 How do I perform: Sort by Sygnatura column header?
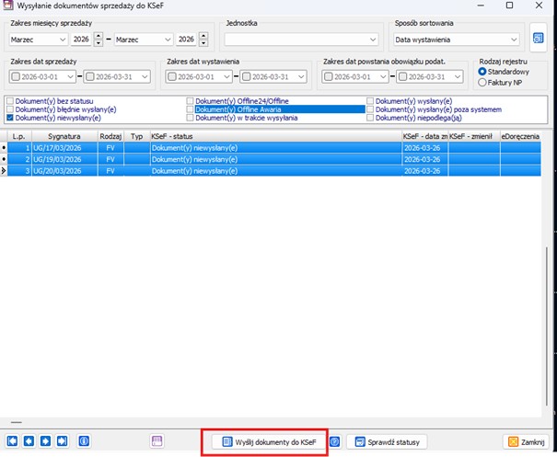[x=64, y=135]
